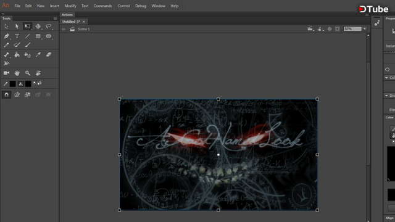Open the Commands menu
This screenshot has width=395, height=222.
click(x=102, y=6)
